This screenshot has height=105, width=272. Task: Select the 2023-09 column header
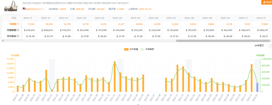coord(207,18)
